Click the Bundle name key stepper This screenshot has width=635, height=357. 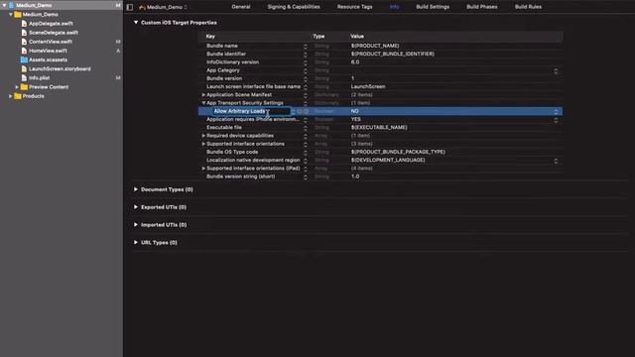(x=306, y=47)
